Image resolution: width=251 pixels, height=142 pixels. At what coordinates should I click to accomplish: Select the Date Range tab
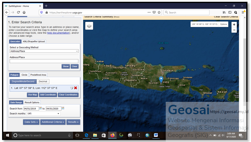point(16,102)
